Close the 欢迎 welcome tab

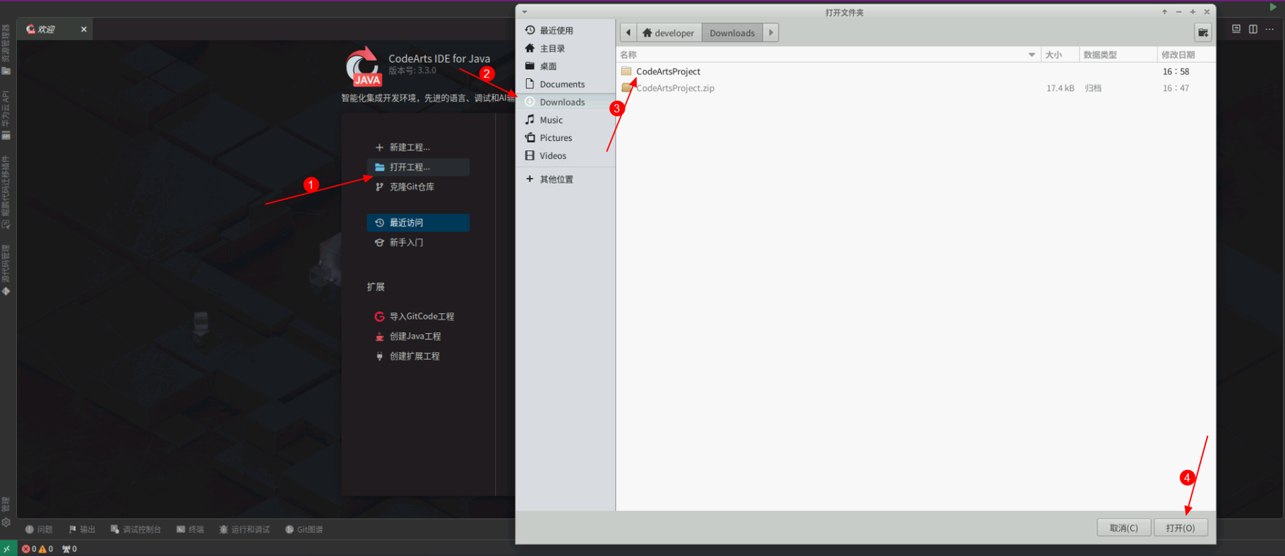pos(84,29)
